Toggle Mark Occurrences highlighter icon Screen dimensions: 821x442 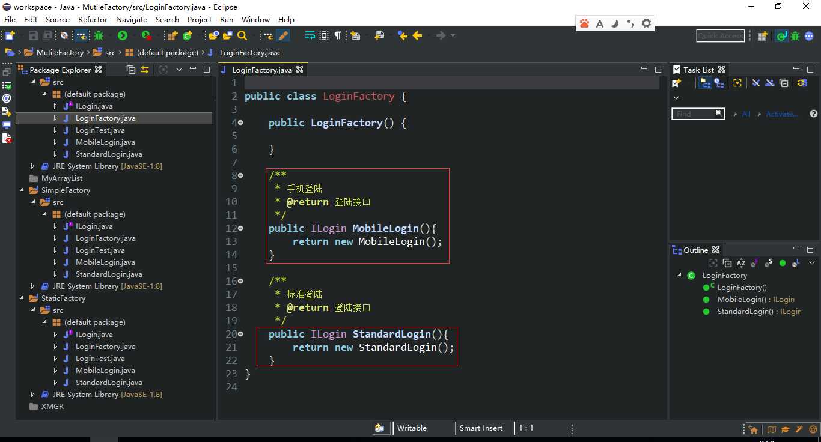pos(282,36)
